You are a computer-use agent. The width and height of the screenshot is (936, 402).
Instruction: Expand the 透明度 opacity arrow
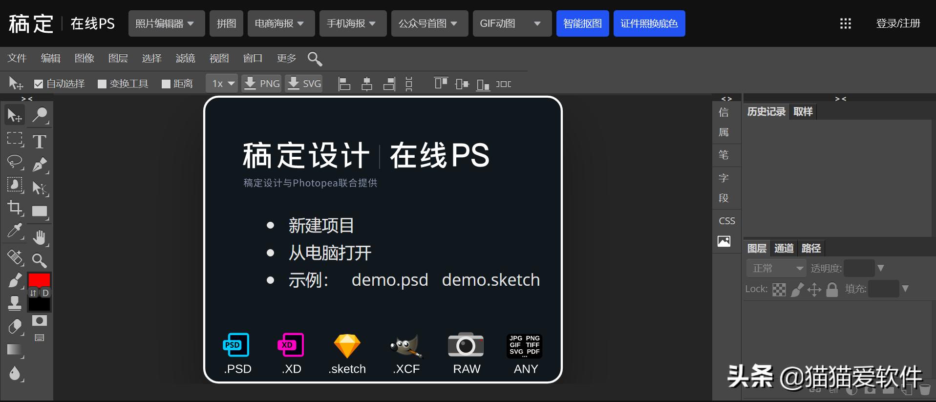pyautogui.click(x=881, y=268)
